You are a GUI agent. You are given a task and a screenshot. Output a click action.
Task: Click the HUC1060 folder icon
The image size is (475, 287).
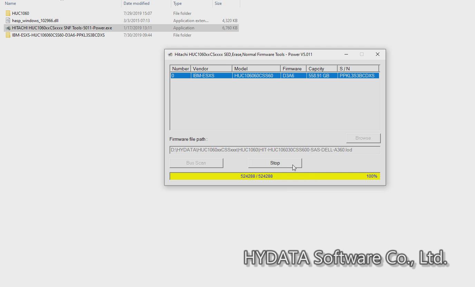[8, 13]
